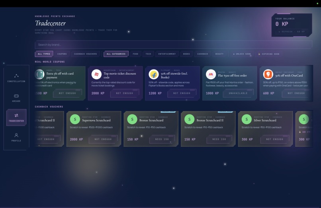Click the '30% off with OneCard' title

point(289,75)
